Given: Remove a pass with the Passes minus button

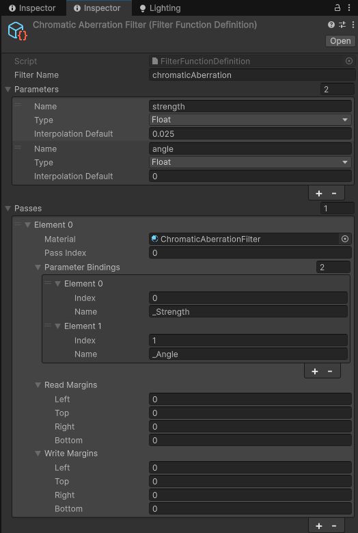Looking at the screenshot, I should [334, 526].
